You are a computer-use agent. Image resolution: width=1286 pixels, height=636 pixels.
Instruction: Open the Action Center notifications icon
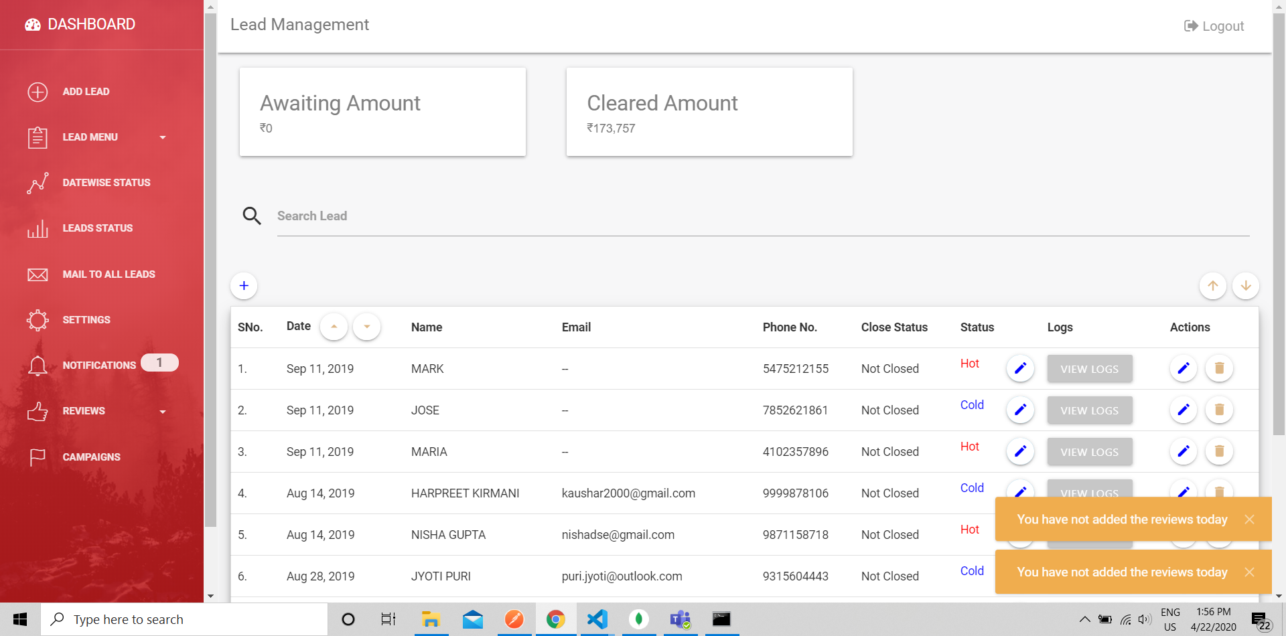click(x=1261, y=620)
